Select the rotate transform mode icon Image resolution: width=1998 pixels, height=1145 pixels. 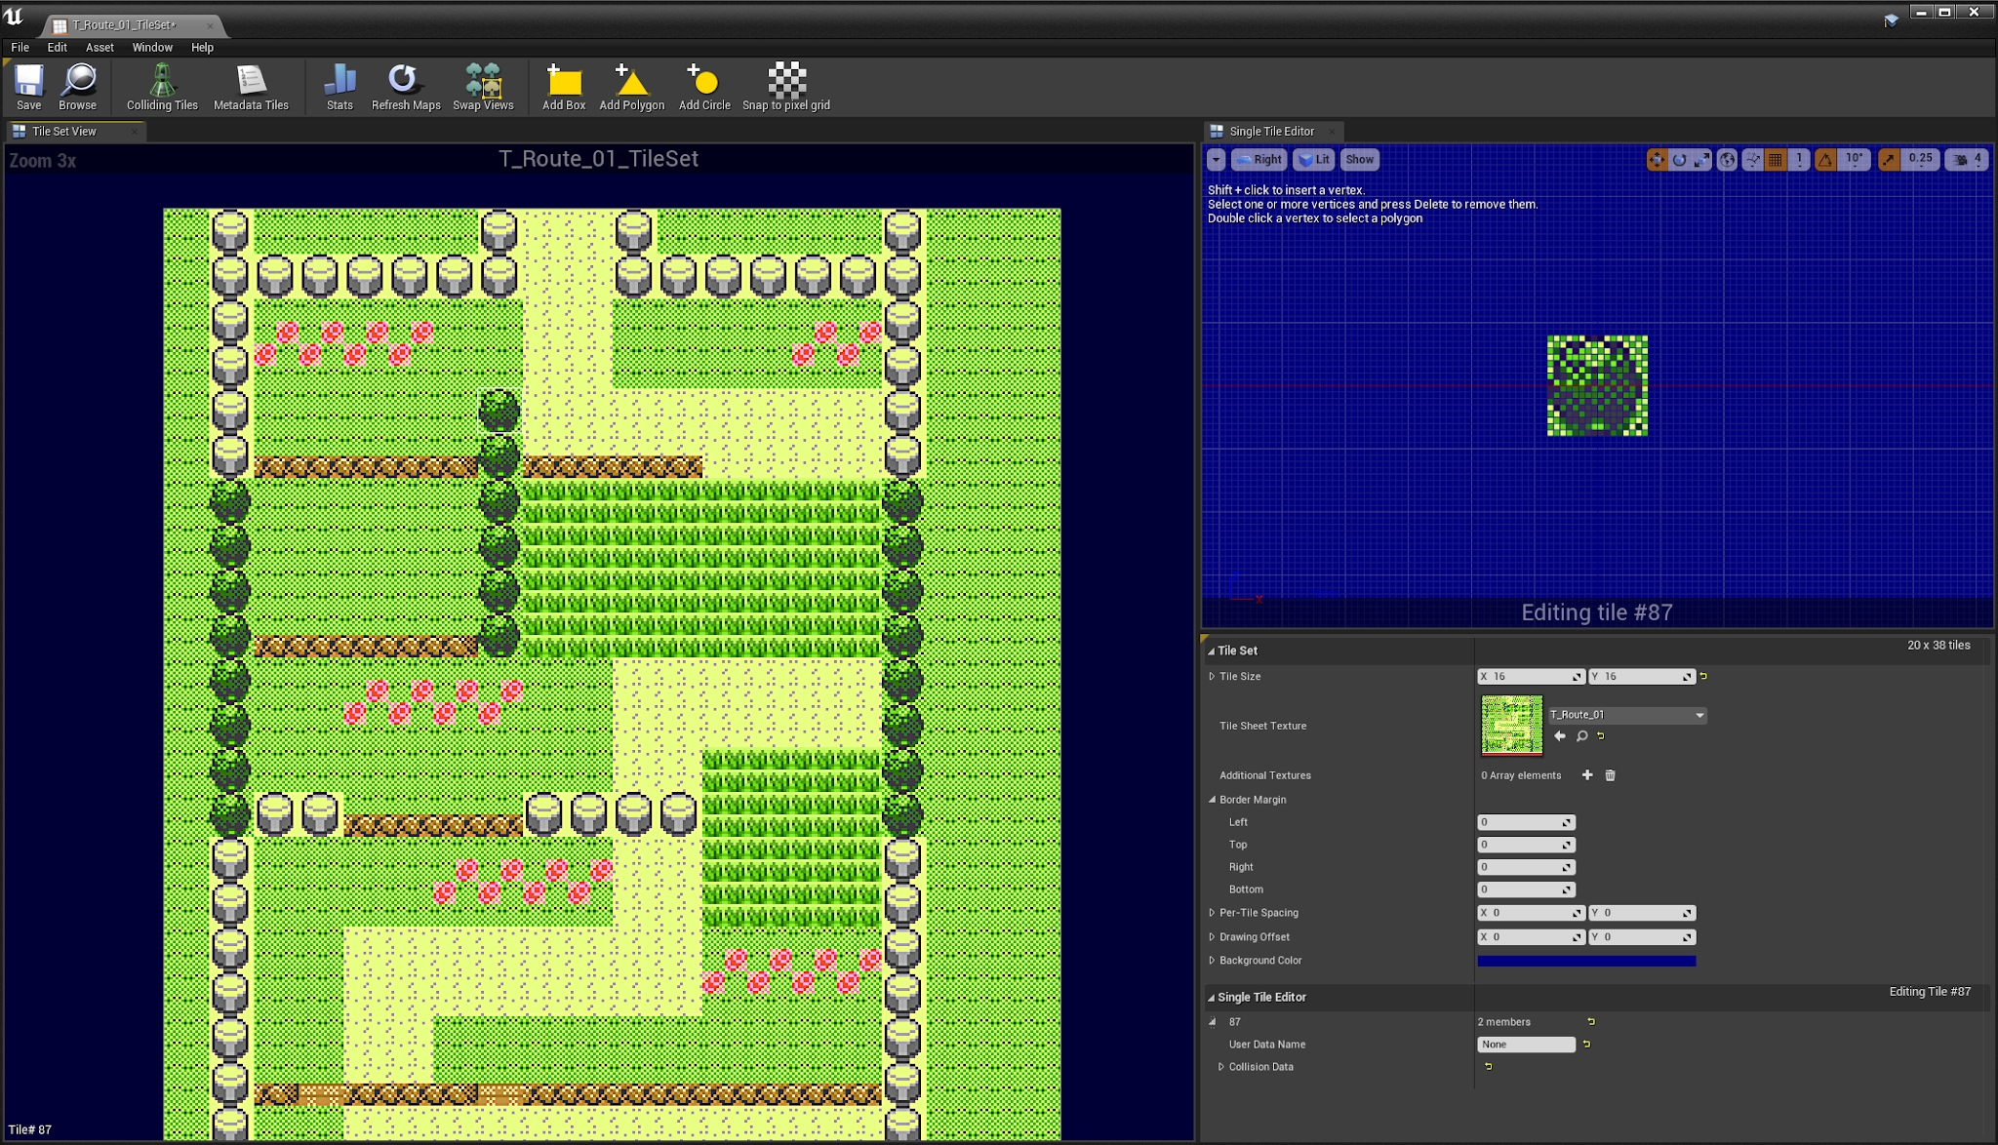1679,160
